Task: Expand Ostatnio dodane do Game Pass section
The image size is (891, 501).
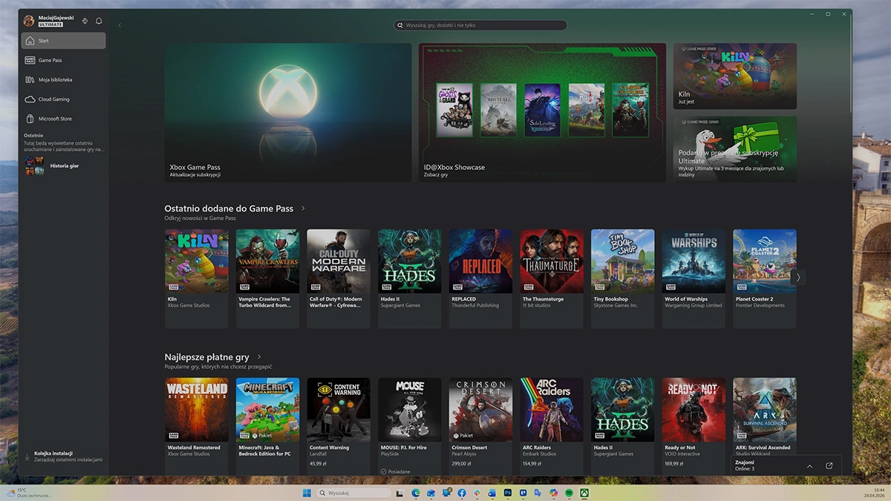Action: click(x=301, y=208)
